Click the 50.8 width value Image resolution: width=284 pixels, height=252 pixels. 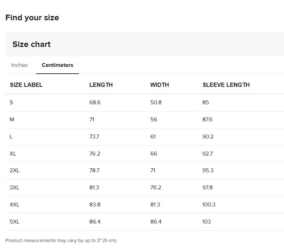click(156, 102)
